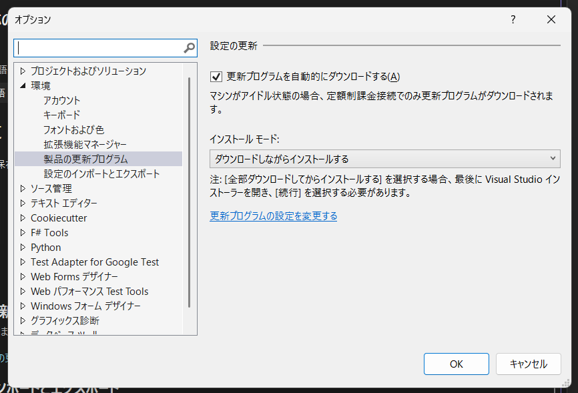Viewport: 578px width, 393px height.
Task: Click the F# Tools label
Action: tap(49, 233)
